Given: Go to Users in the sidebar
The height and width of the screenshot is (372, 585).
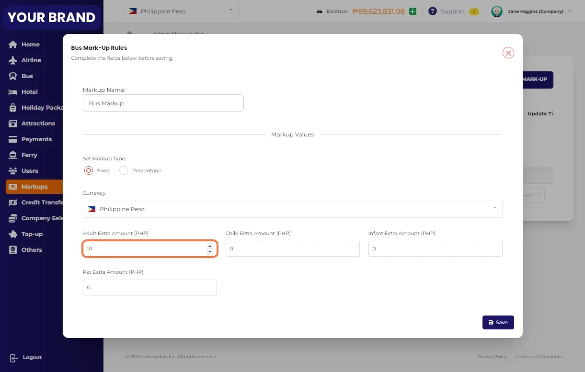Looking at the screenshot, I should 29,171.
